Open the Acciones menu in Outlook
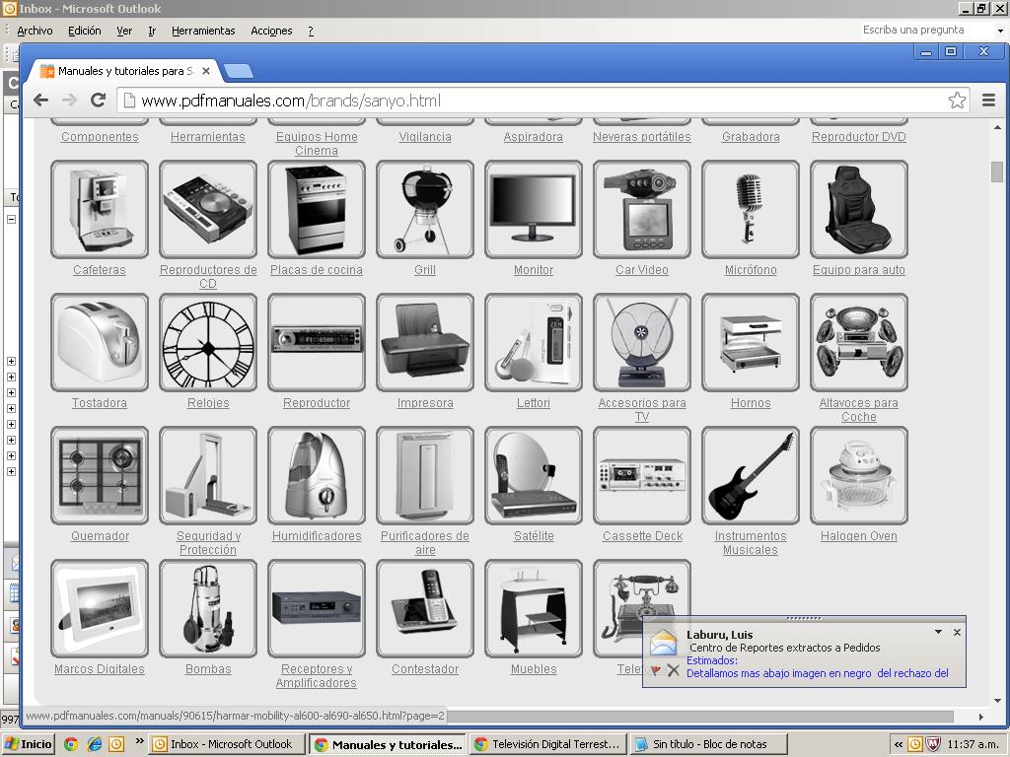 pos(271,31)
